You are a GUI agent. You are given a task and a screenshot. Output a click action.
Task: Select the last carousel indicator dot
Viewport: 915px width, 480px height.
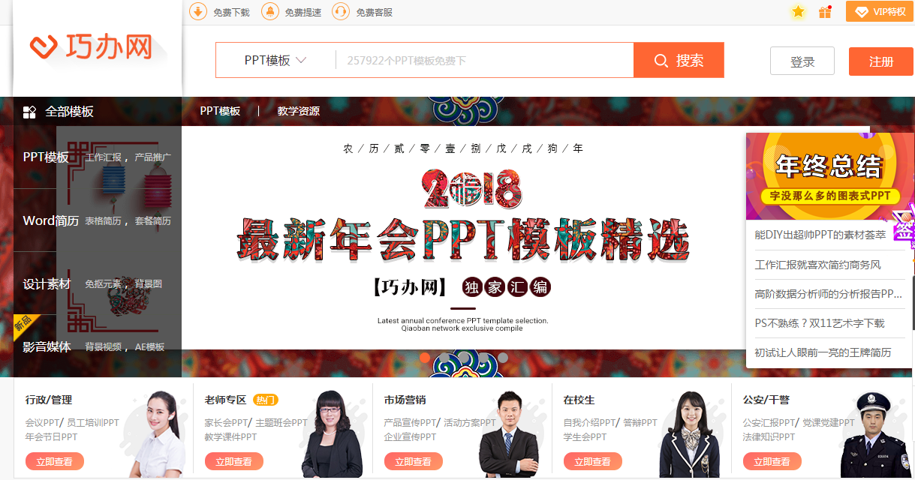point(503,358)
